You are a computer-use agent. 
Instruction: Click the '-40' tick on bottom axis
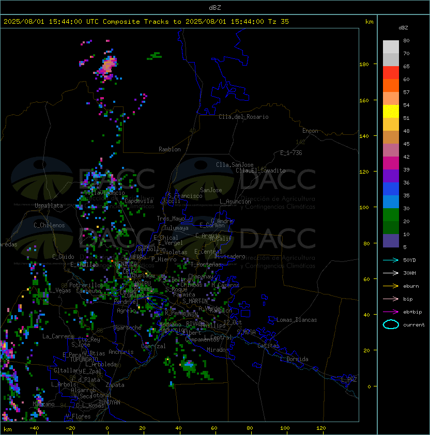pyautogui.click(x=34, y=428)
